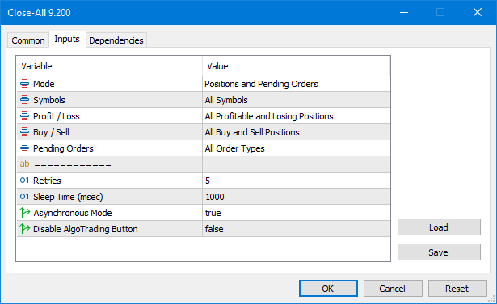This screenshot has width=497, height=304.
Task: Switch to the Common tab
Action: coord(28,40)
